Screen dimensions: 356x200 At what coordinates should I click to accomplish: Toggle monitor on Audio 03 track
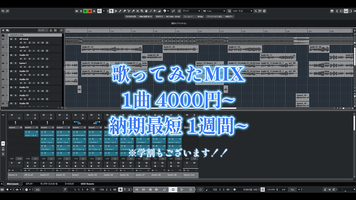tap(25, 75)
